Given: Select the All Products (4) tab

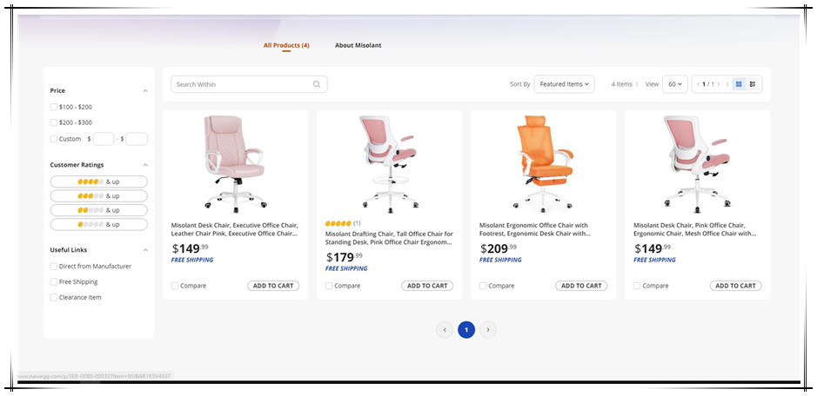Looking at the screenshot, I should [286, 45].
